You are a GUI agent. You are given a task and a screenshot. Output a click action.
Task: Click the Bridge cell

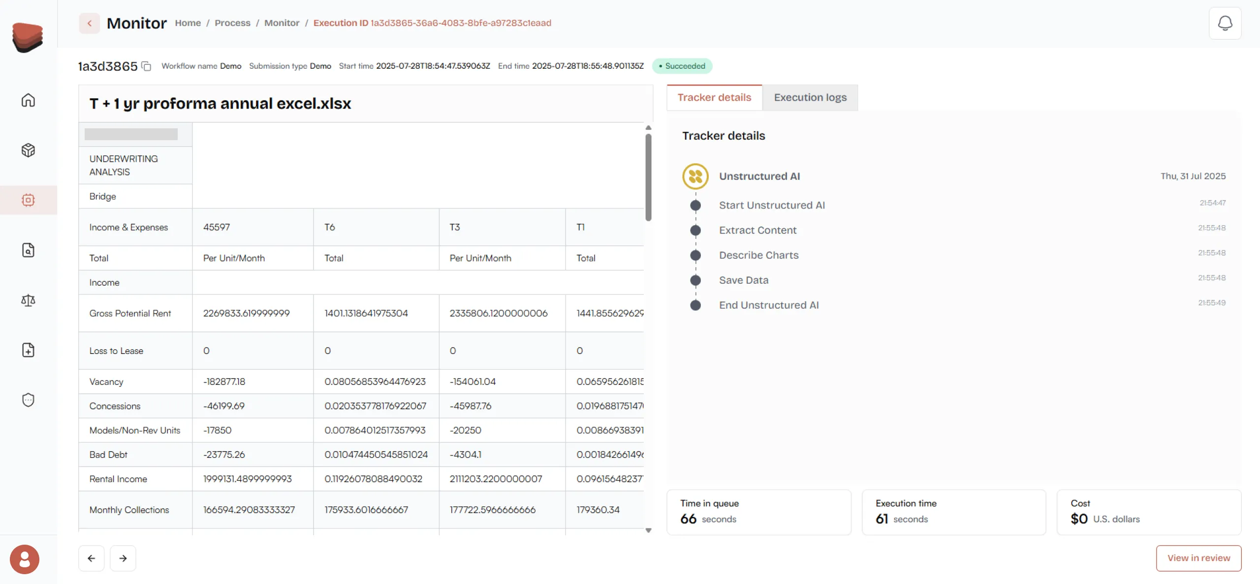(135, 196)
